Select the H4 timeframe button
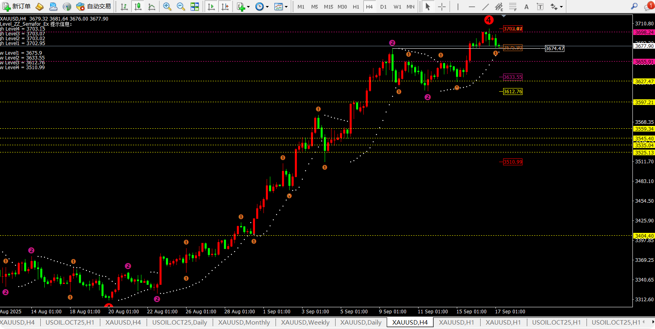The width and height of the screenshot is (655, 329). 369,7
